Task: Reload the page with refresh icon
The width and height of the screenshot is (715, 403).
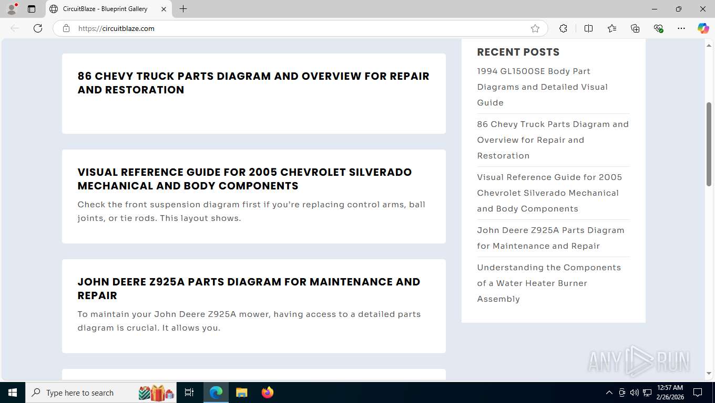Action: pyautogui.click(x=38, y=28)
